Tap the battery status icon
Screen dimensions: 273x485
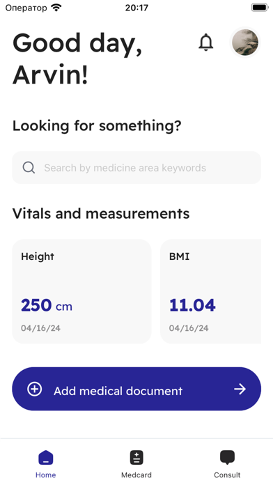click(x=259, y=8)
